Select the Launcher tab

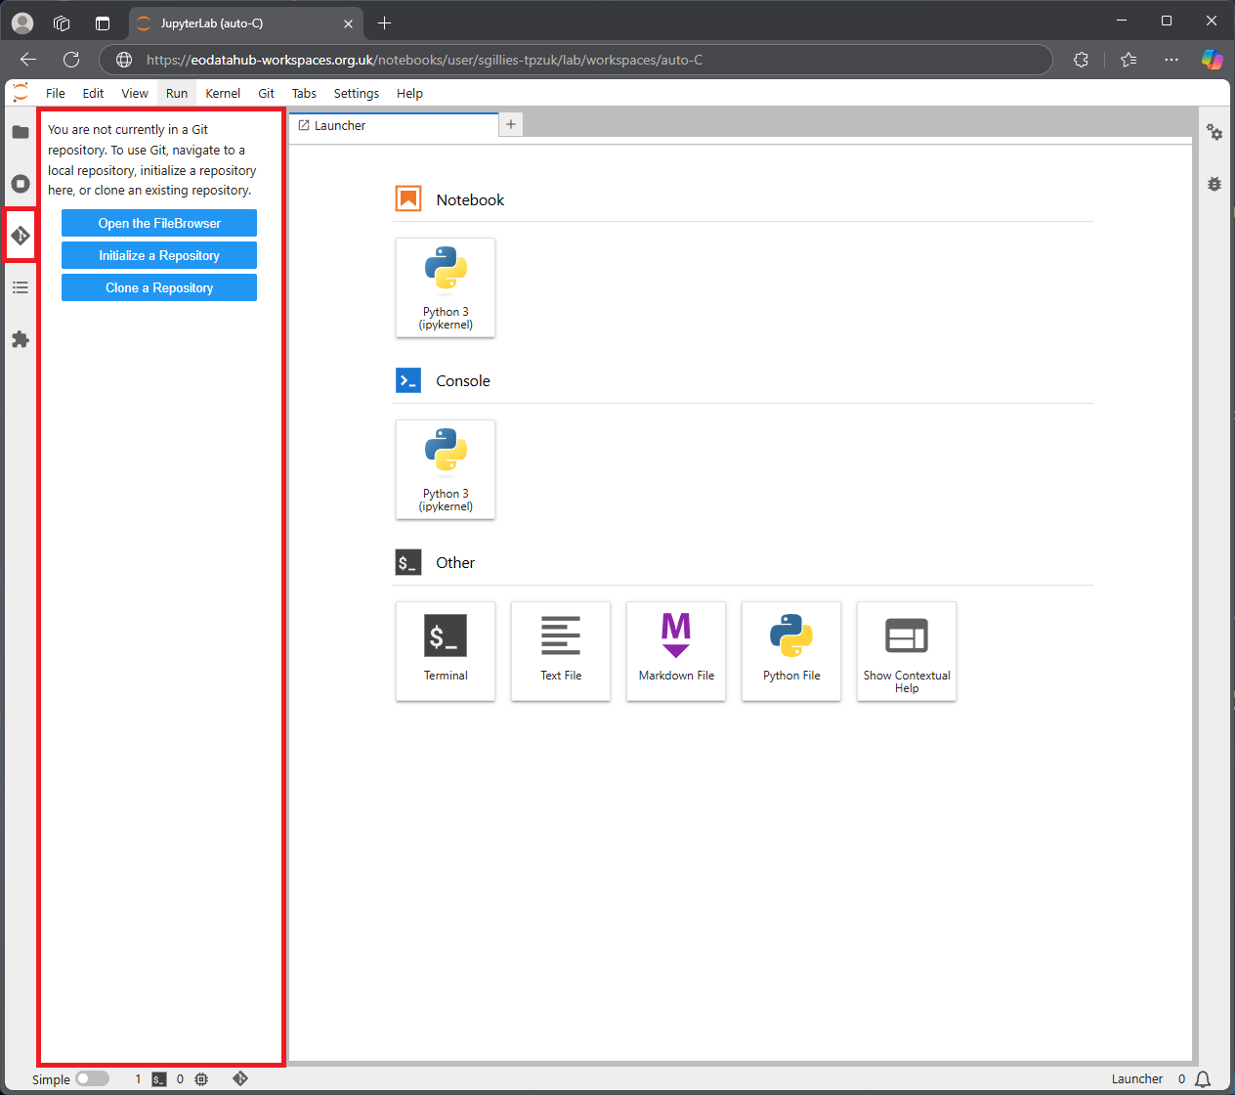(x=391, y=126)
